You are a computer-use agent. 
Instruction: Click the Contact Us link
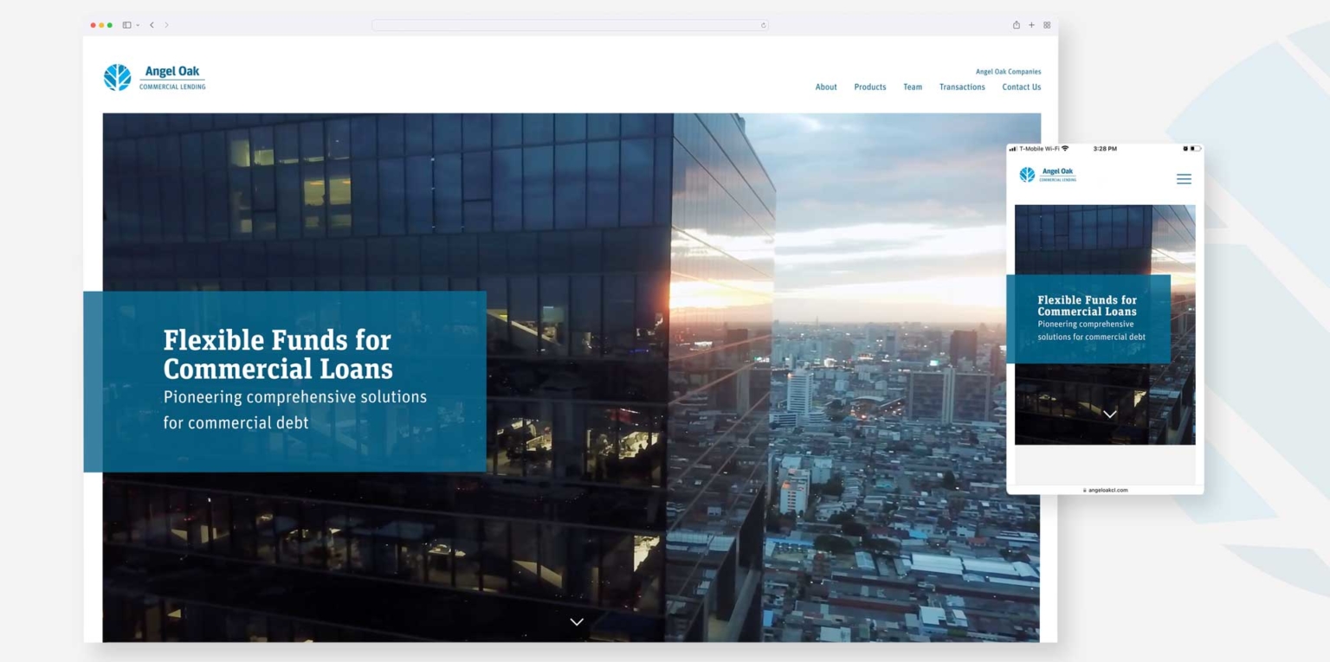pos(1022,87)
